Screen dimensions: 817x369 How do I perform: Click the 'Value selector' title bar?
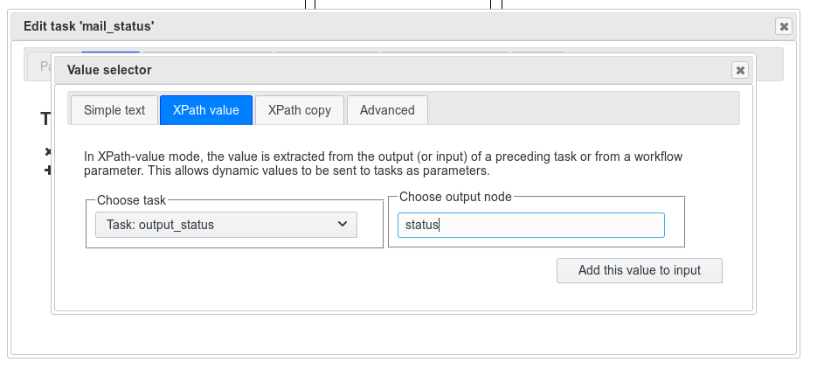pyautogui.click(x=404, y=70)
